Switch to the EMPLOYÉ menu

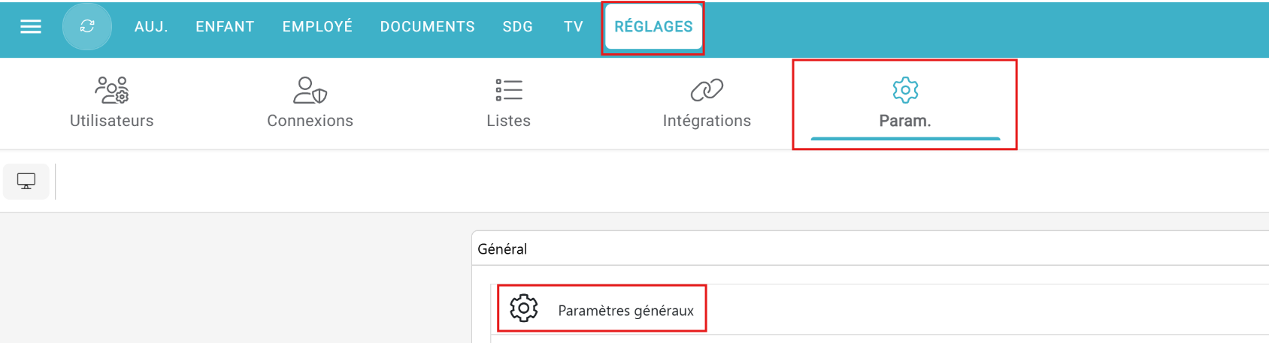pyautogui.click(x=317, y=27)
